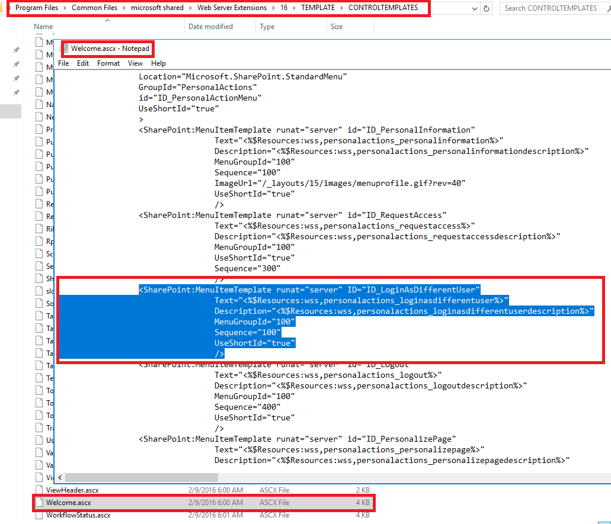Viewport: 611px width, 524px height.
Task: Open Notepad File menu
Action: [63, 63]
